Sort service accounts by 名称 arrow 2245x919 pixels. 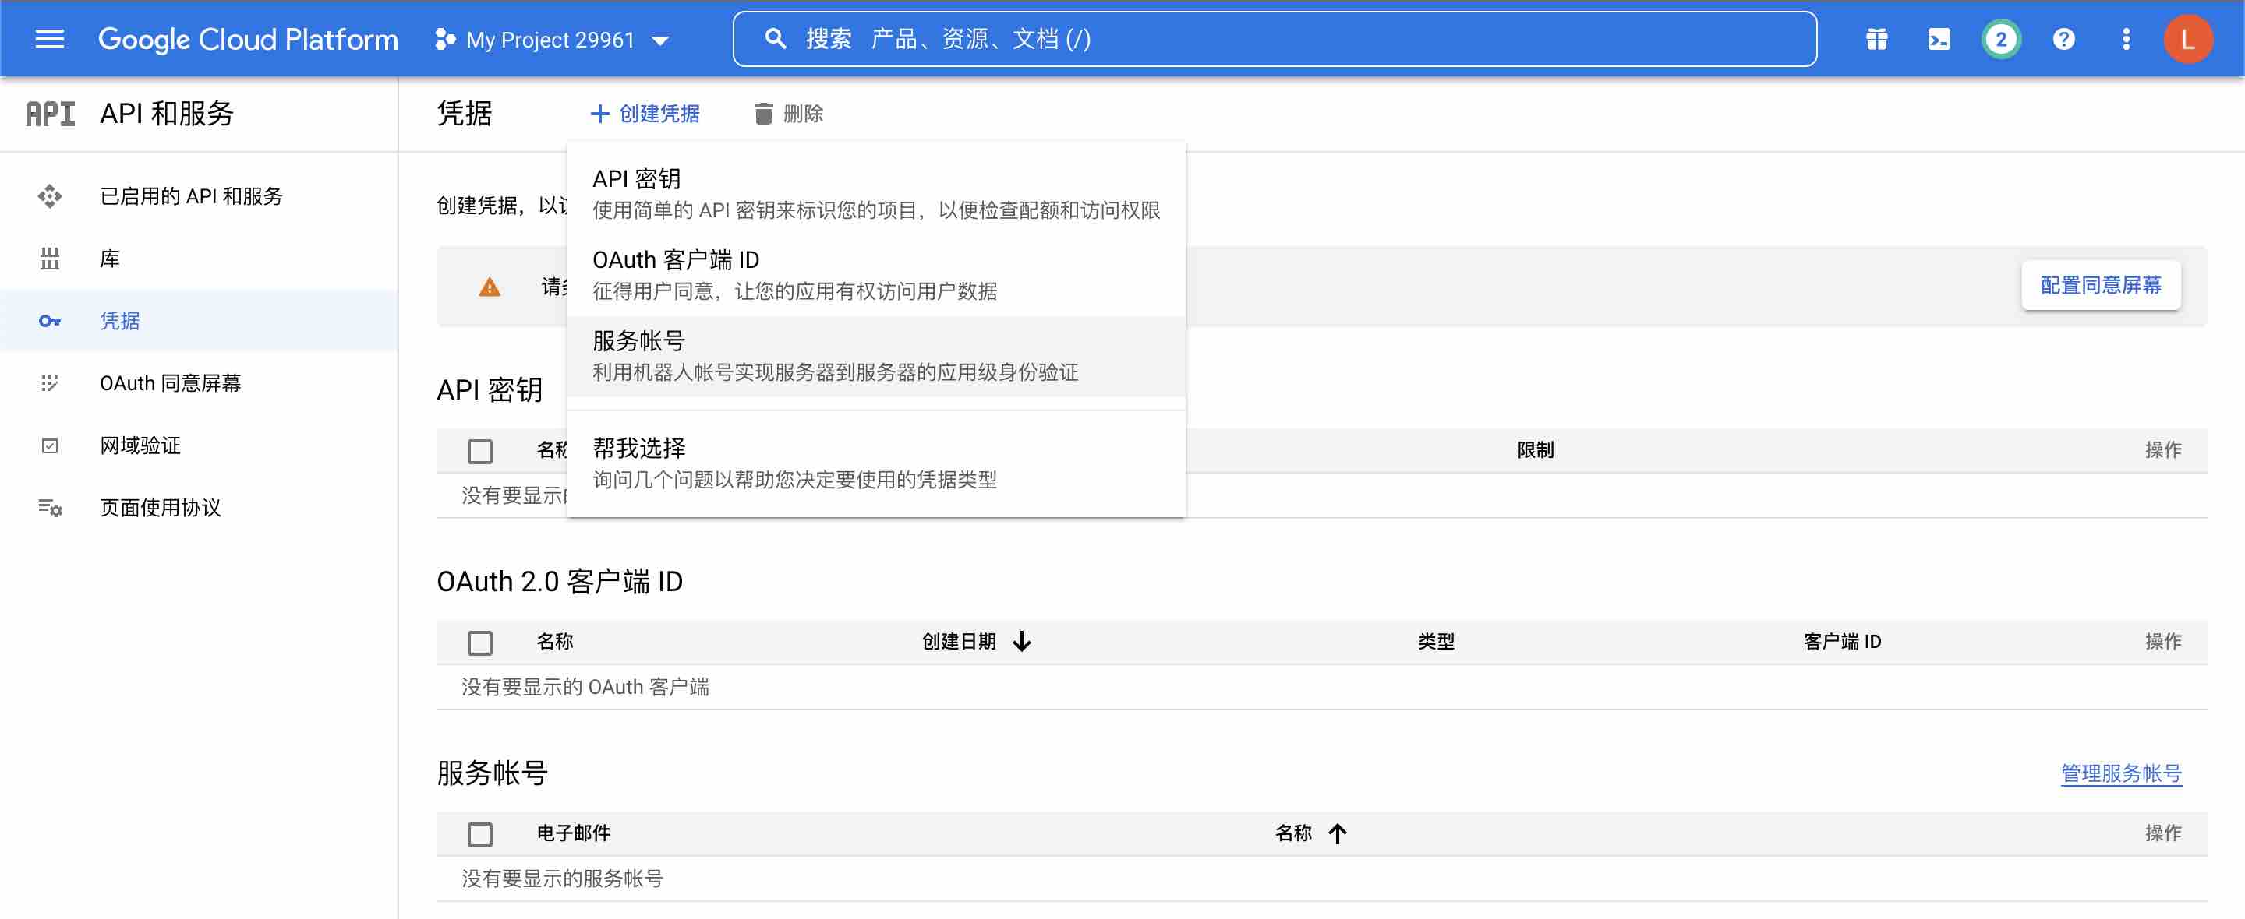[x=1337, y=833]
